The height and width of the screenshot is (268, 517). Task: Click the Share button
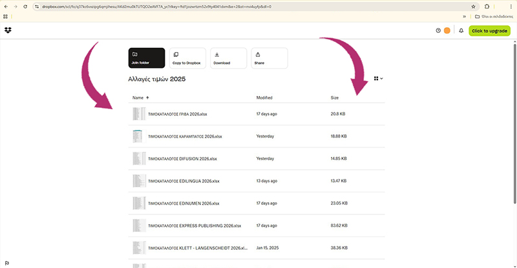pos(258,58)
